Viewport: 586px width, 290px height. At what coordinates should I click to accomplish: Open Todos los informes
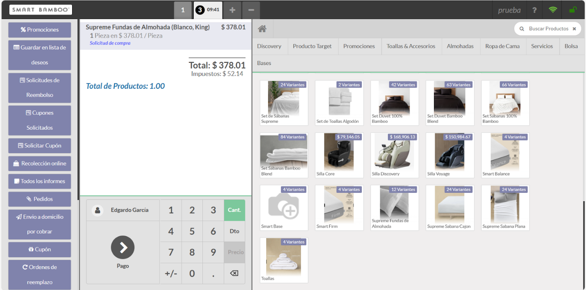click(x=40, y=181)
